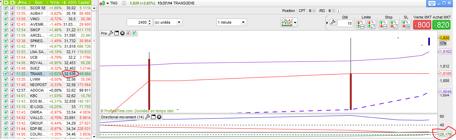Screen dimensions: 456x140
Task: Open Prix panel settings wrench
Action: (111, 33)
